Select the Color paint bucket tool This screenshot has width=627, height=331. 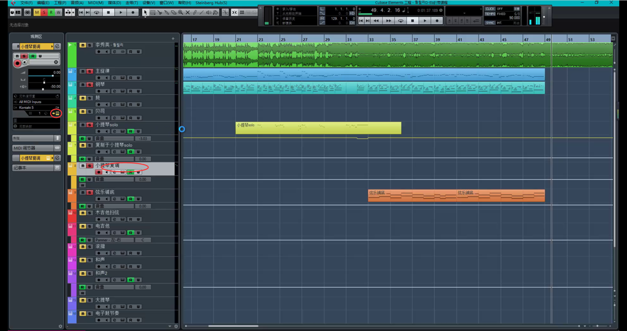click(x=216, y=12)
